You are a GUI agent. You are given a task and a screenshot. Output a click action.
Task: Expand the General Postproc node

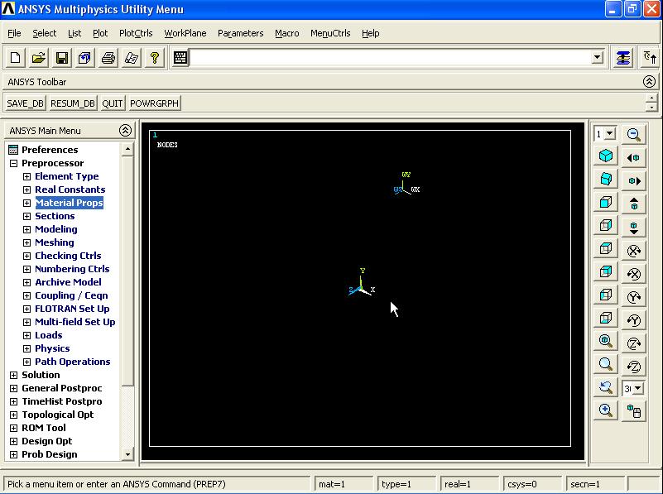(13, 388)
